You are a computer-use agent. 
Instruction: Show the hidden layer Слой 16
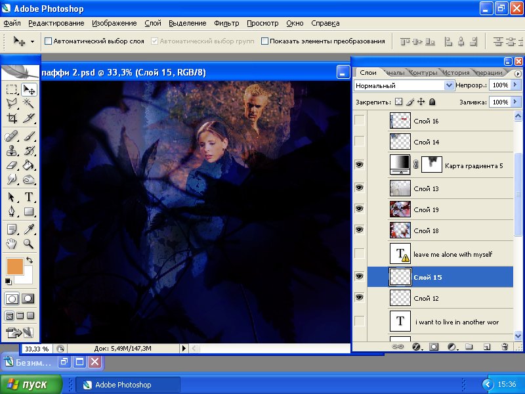click(x=359, y=121)
